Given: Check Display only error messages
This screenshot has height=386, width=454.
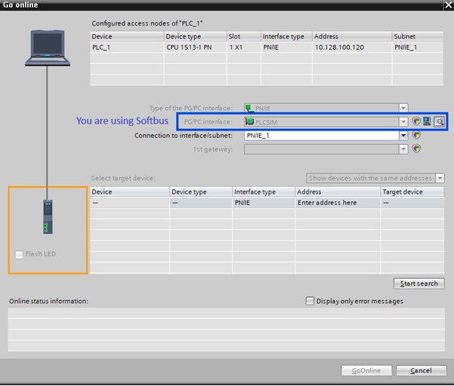Looking at the screenshot, I should [310, 301].
